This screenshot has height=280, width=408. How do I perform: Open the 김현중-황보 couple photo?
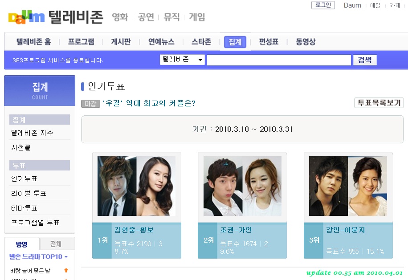(136, 186)
